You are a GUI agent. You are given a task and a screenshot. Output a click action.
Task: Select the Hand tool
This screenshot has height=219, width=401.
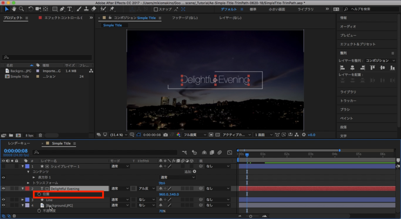[14, 9]
